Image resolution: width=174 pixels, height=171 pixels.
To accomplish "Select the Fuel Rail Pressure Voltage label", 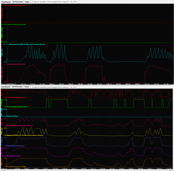I will [x=17, y=167].
